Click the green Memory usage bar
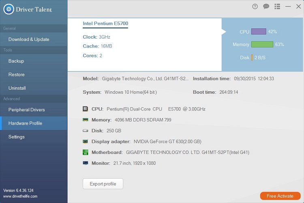 click(262, 44)
